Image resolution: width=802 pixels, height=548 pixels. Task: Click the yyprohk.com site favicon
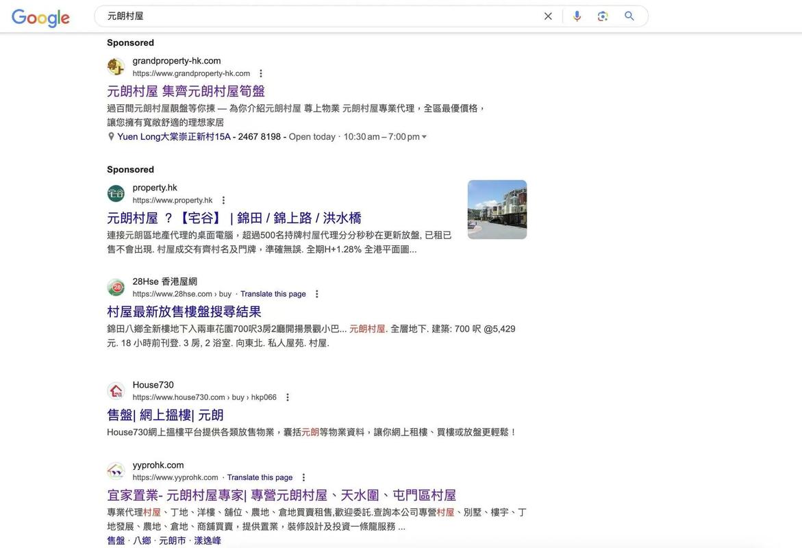click(x=116, y=471)
